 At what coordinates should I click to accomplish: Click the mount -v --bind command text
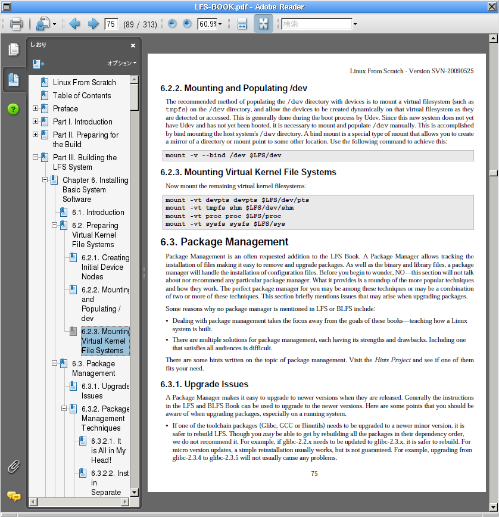tap(223, 155)
